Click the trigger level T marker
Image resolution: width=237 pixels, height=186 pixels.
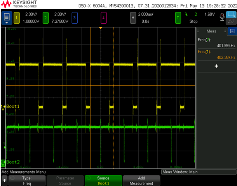(4, 146)
